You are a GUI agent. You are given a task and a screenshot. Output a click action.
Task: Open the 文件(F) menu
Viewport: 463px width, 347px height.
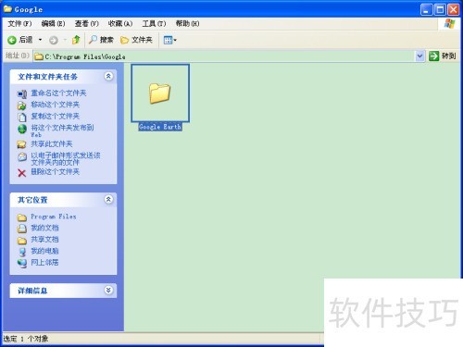click(19, 23)
